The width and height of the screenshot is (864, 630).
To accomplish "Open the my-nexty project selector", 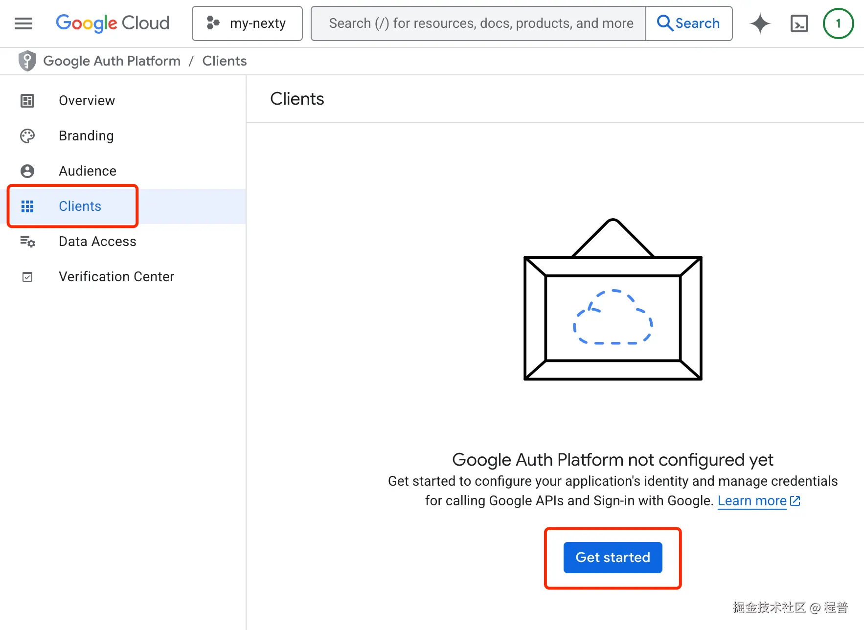I will click(x=247, y=23).
